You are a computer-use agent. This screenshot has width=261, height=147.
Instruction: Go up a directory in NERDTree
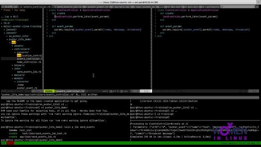pos(9,16)
